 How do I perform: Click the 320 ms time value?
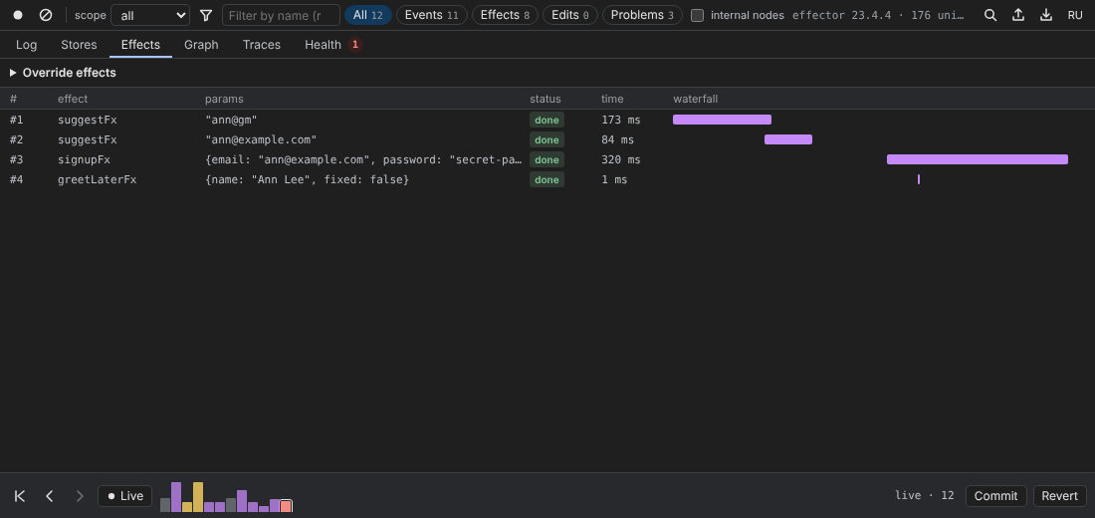click(x=621, y=159)
